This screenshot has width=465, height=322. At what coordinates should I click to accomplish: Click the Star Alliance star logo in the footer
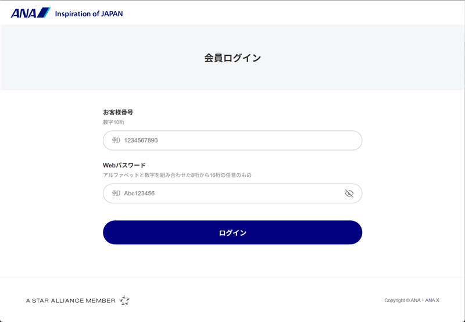coord(124,300)
